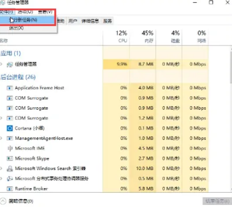Click the 0.5 MB memory cell
This screenshot has width=232, height=207.
143,178
